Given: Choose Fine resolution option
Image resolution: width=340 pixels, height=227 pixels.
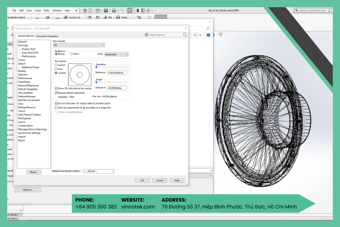Looking at the screenshot, I should click(56, 69).
